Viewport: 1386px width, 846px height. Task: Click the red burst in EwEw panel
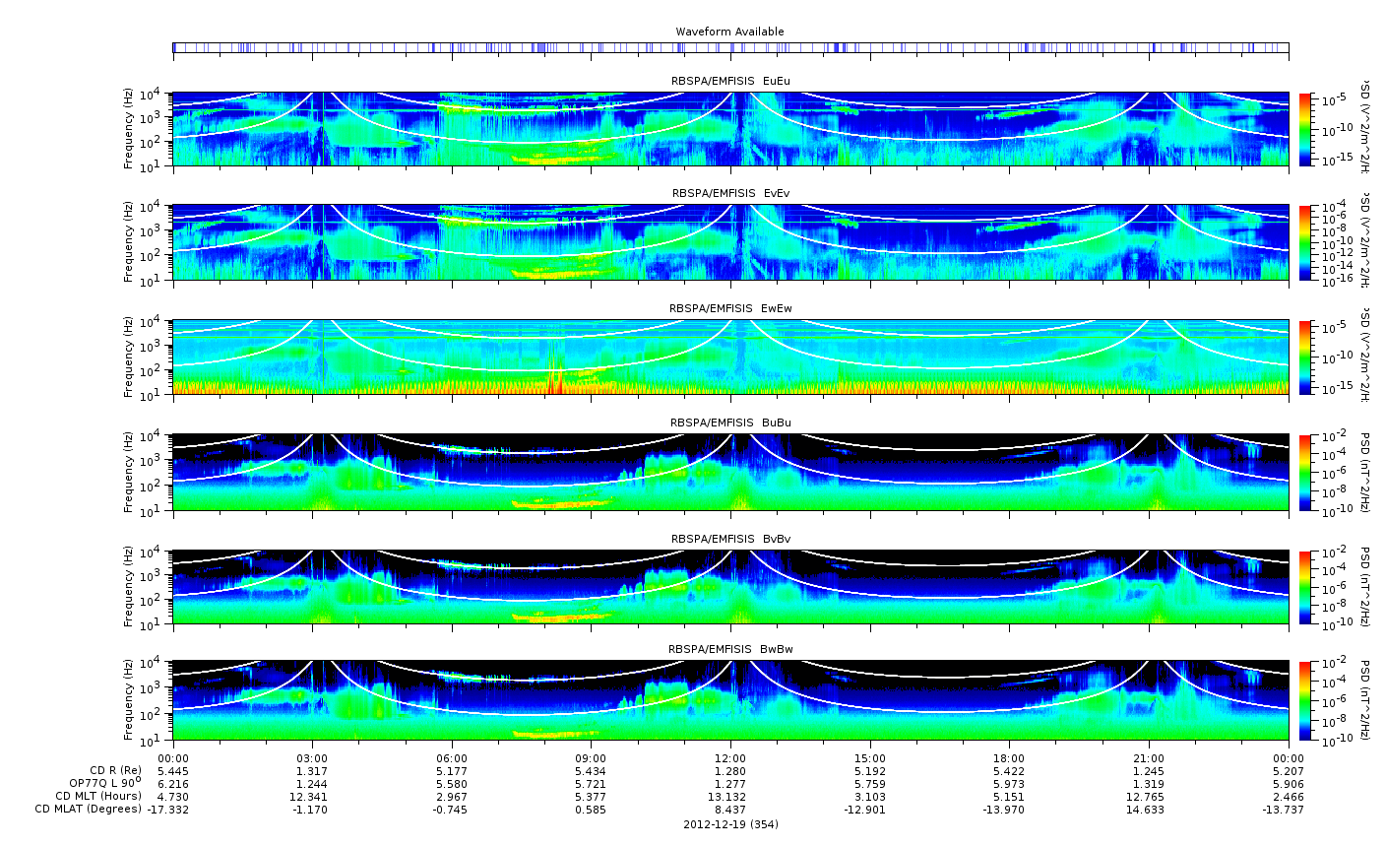(553, 382)
